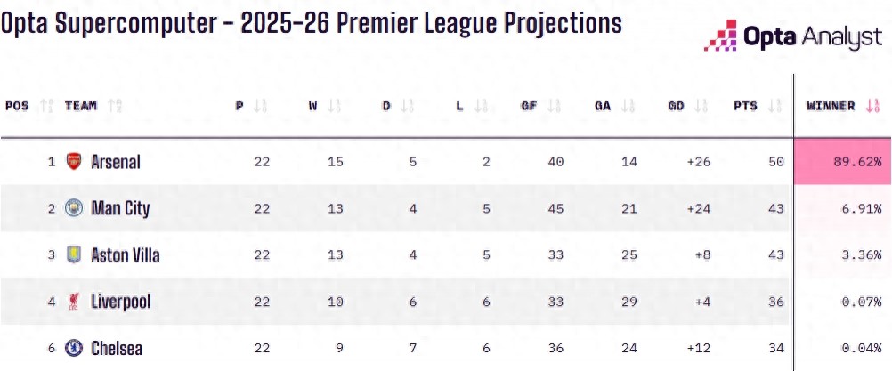
Task: Sort by D draws column arrows
Action: [x=407, y=106]
